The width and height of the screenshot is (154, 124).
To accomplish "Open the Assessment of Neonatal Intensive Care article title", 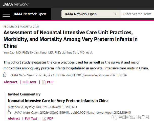I will pos(71,39).
